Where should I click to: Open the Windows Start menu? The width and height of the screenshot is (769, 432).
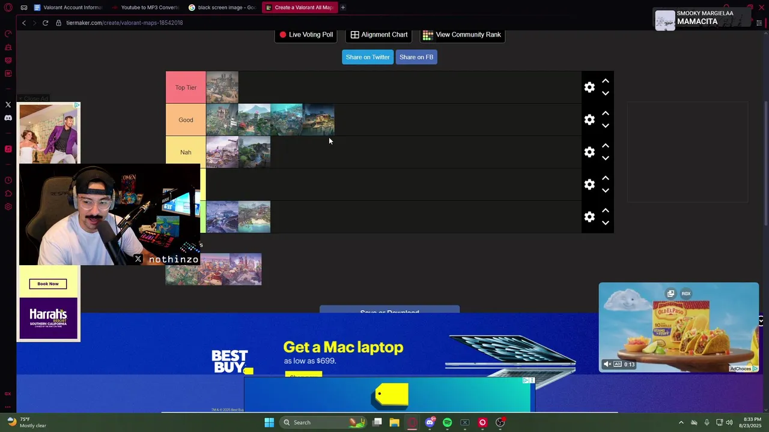pos(269,422)
